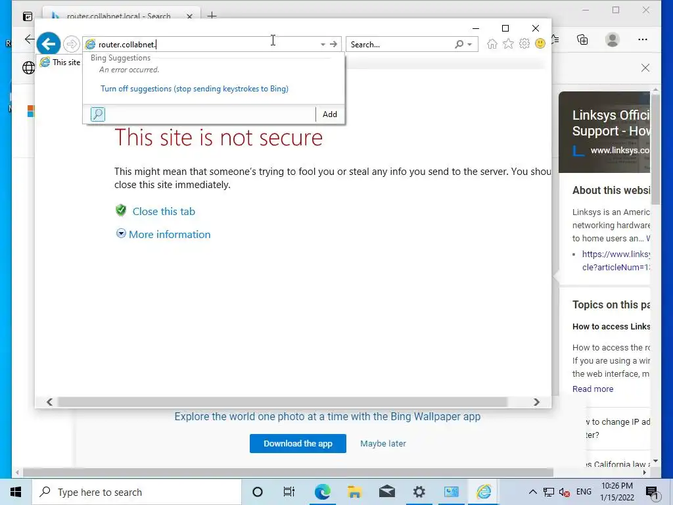Click the Go arrow in IE address bar

click(x=333, y=44)
